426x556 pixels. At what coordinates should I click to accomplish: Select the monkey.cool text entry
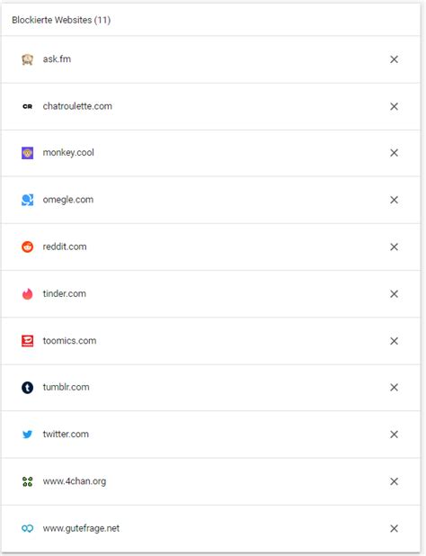pos(68,153)
